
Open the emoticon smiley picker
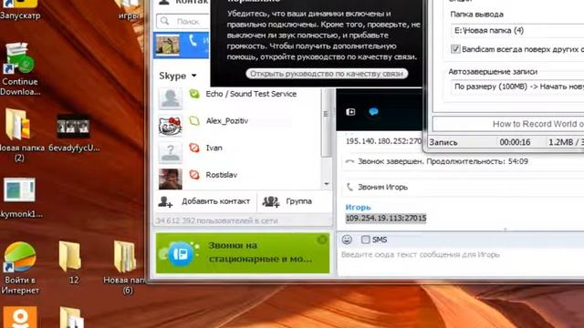click(347, 240)
